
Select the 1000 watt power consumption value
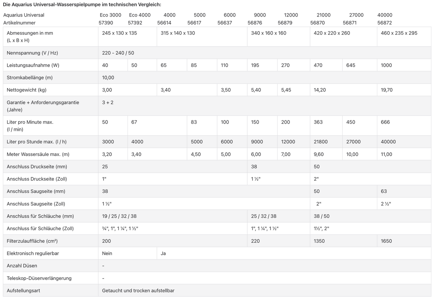click(x=386, y=65)
